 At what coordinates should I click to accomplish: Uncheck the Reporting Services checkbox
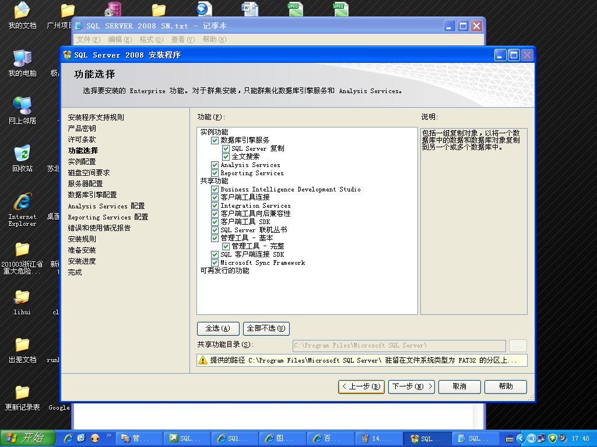(215, 173)
